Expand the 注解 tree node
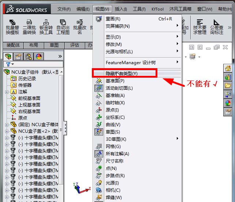This screenshot has height=202, width=235. pos(7,92)
